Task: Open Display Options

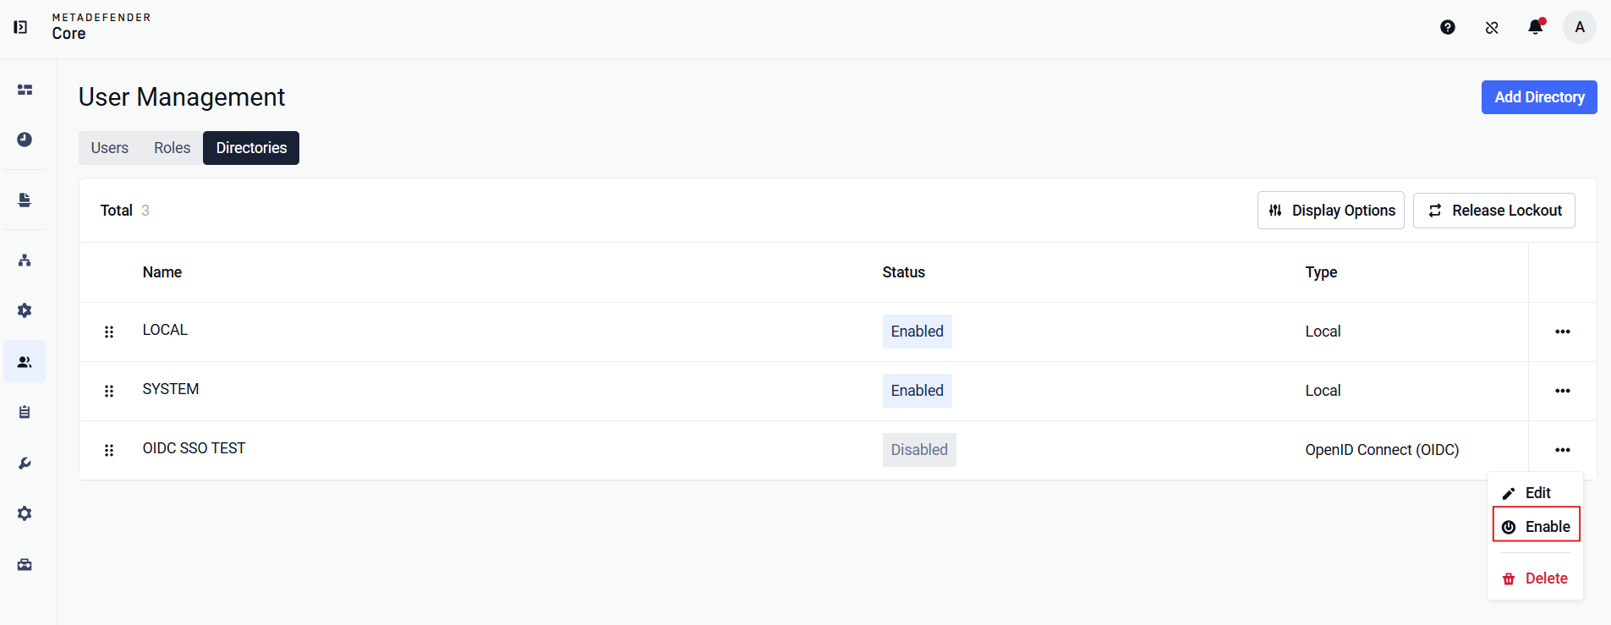Action: (x=1331, y=211)
